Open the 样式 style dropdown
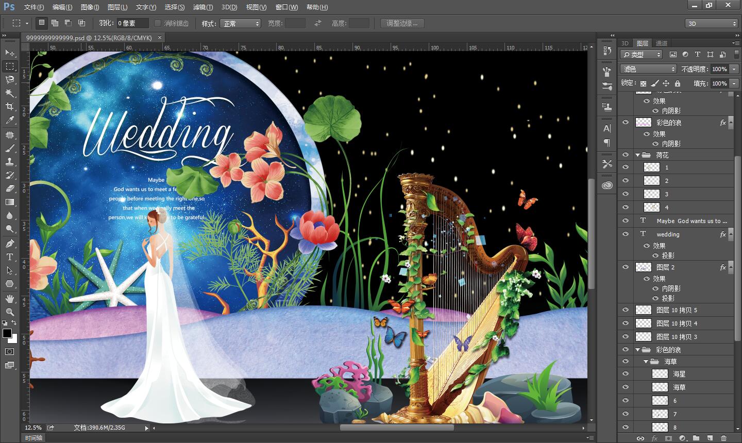 (x=240, y=24)
